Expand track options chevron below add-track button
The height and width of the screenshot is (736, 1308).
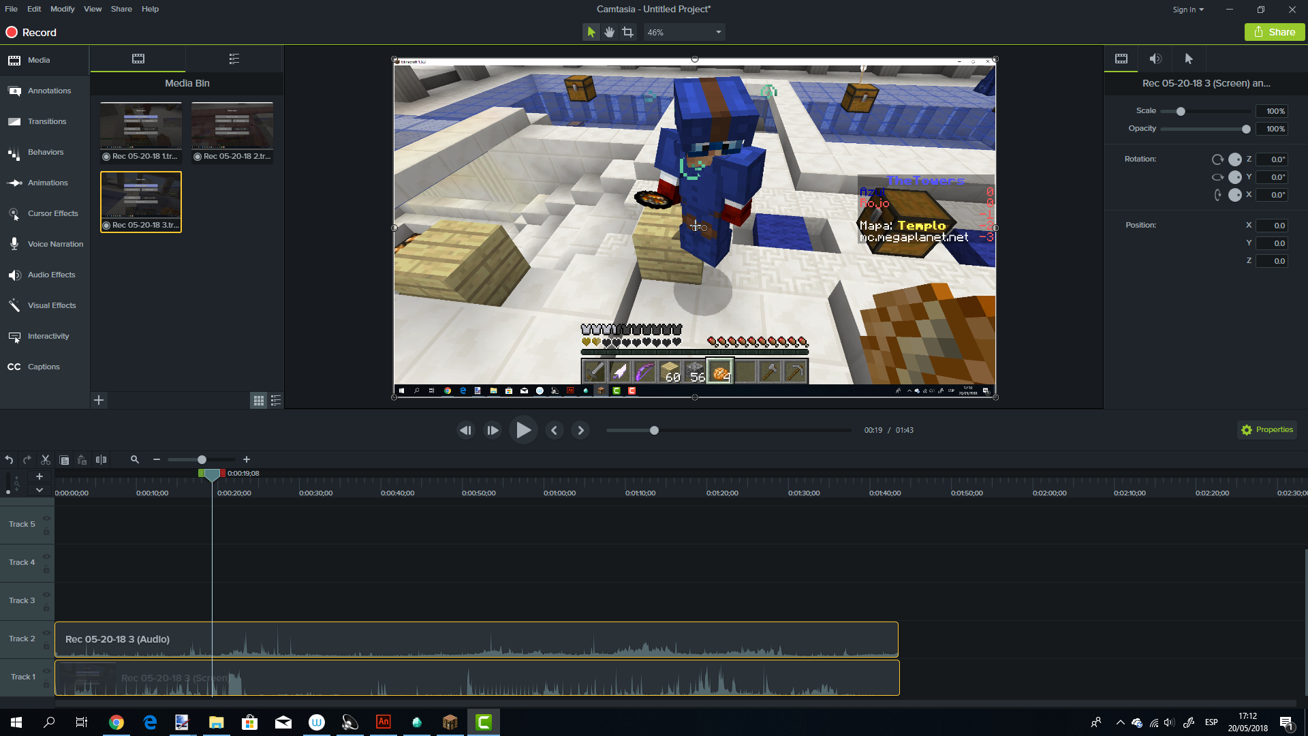pyautogui.click(x=40, y=490)
